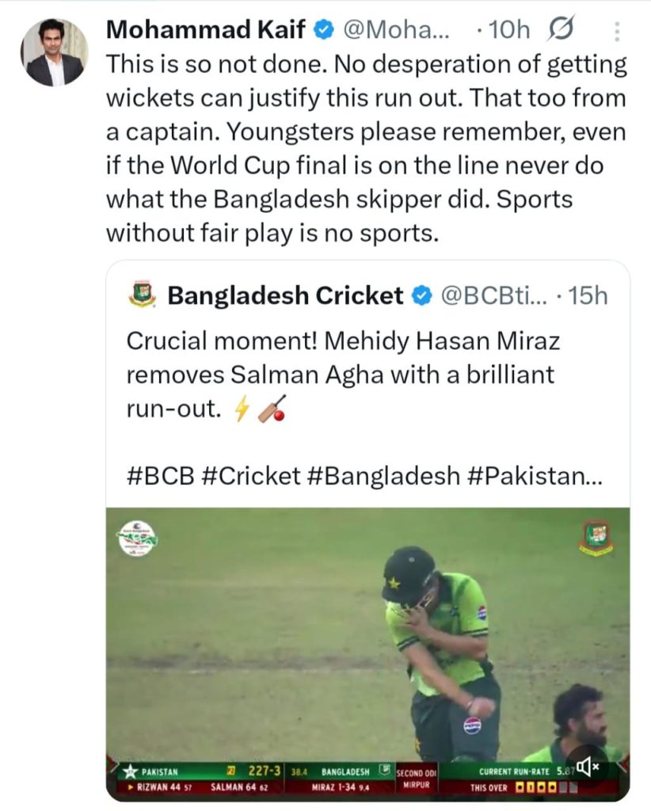
Task: Open Mohammad Kaif's profile picture
Action: [x=54, y=52]
